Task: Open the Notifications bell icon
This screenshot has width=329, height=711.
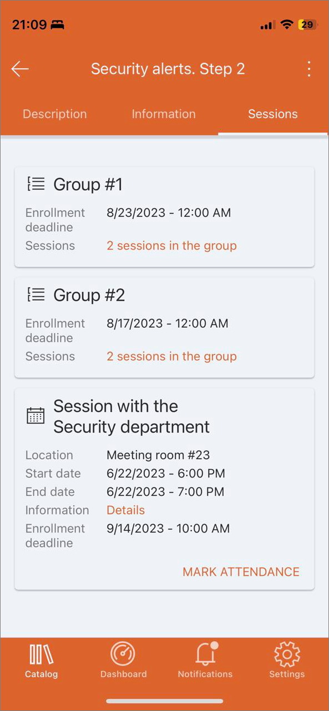Action: coord(205,654)
